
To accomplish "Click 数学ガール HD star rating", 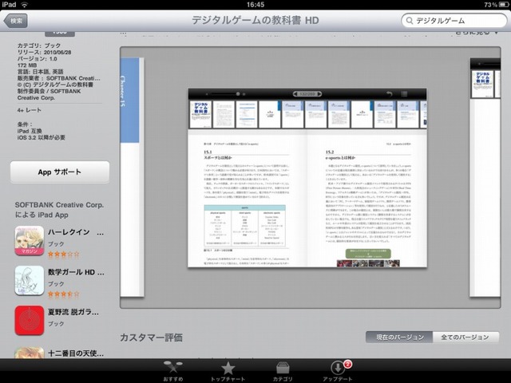I will (64, 294).
